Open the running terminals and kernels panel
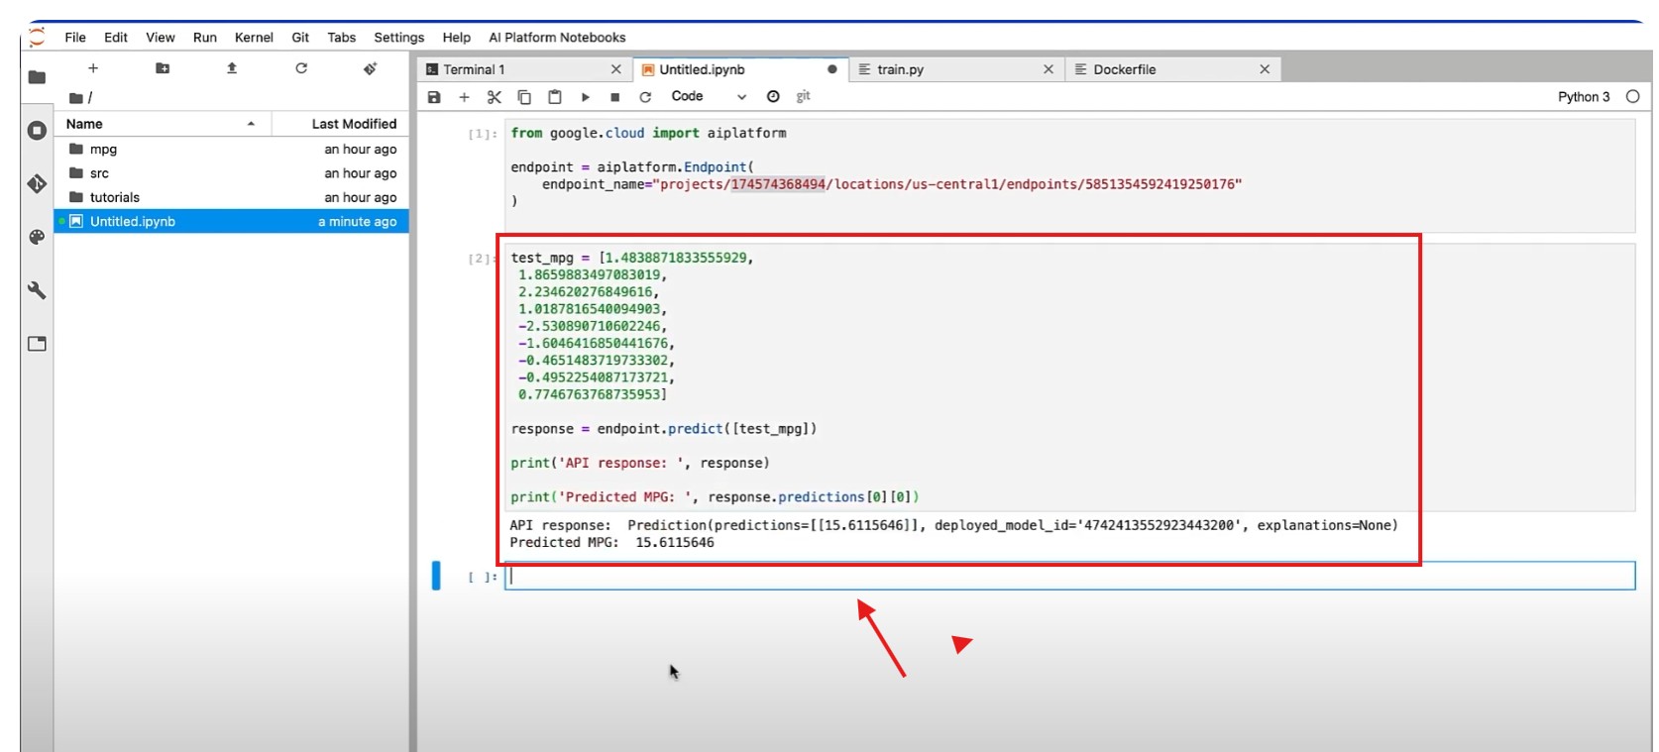1659x752 pixels. (37, 131)
